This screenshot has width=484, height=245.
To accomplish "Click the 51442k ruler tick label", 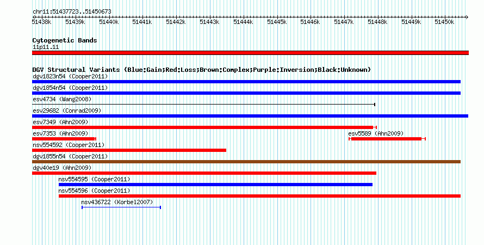I will point(176,22).
